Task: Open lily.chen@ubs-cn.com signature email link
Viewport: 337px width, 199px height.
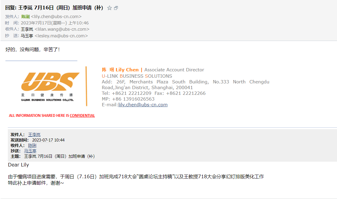Action: tap(143, 105)
